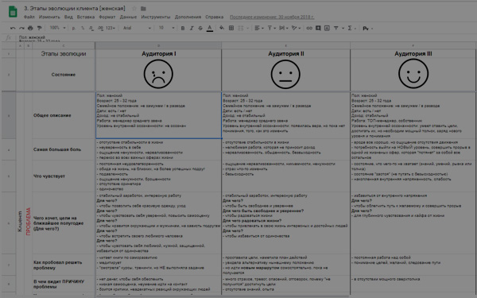The image size is (477, 298).
Task: Format cell as percent
Action: (83, 28)
